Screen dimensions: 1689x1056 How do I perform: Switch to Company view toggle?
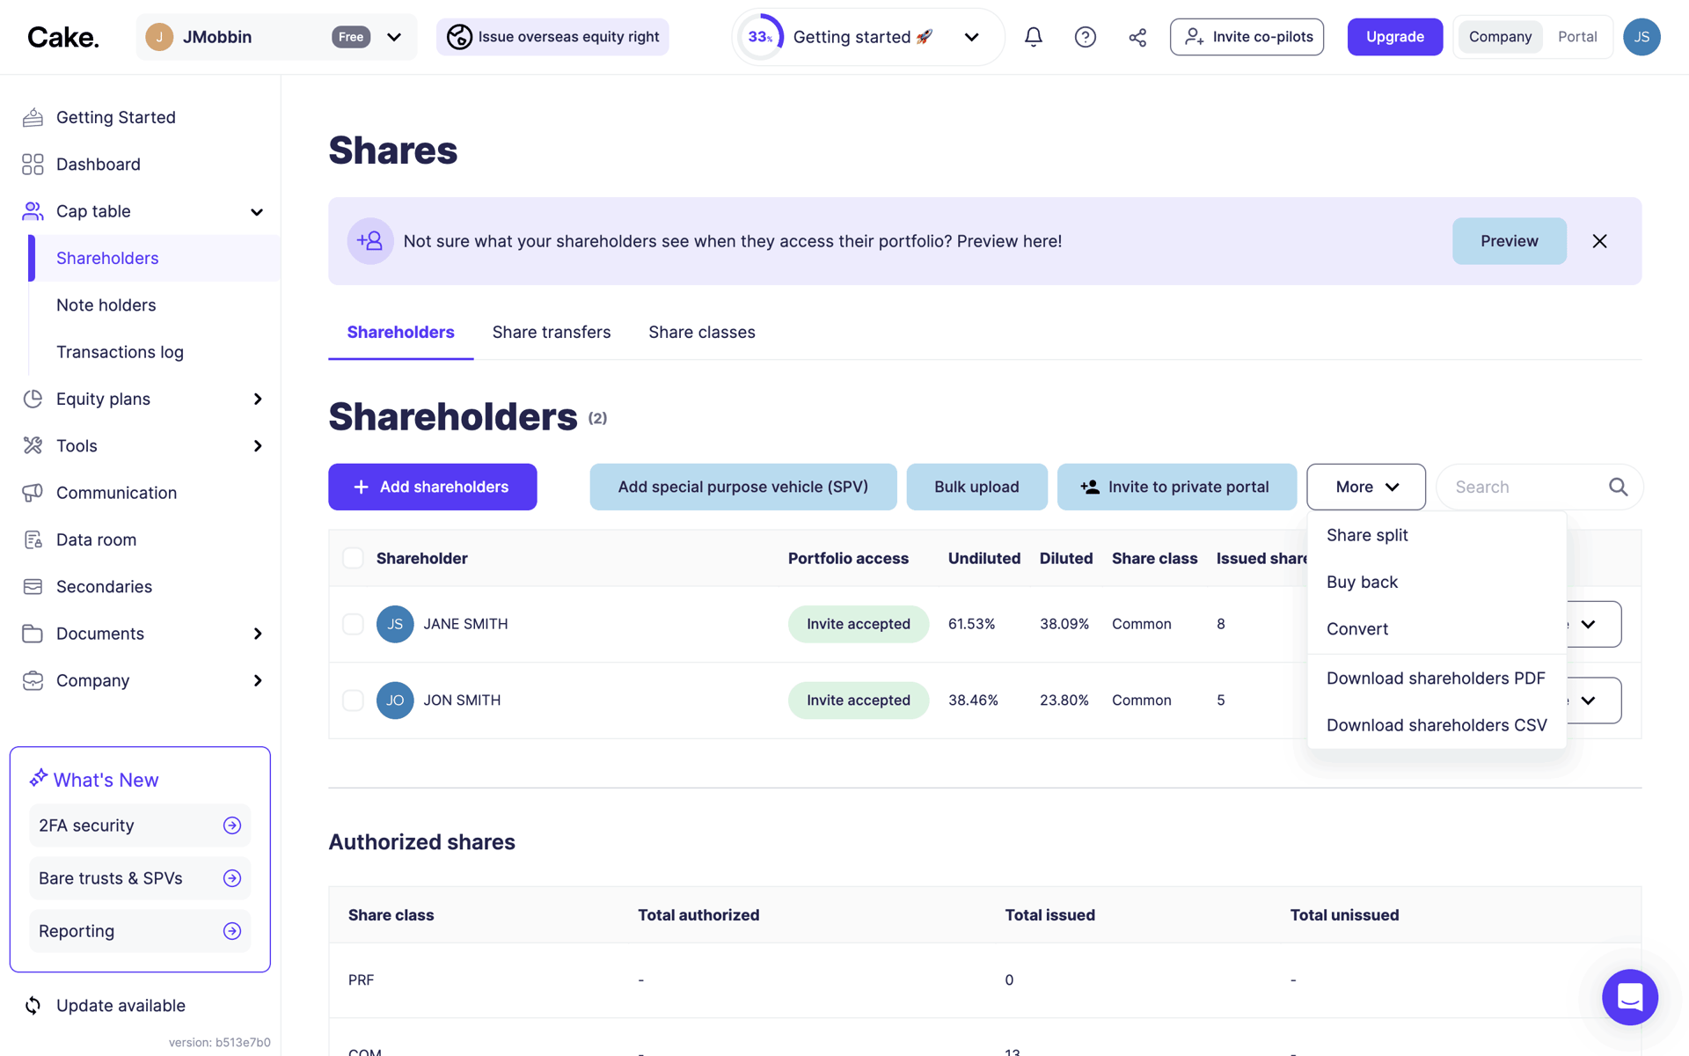pyautogui.click(x=1500, y=37)
